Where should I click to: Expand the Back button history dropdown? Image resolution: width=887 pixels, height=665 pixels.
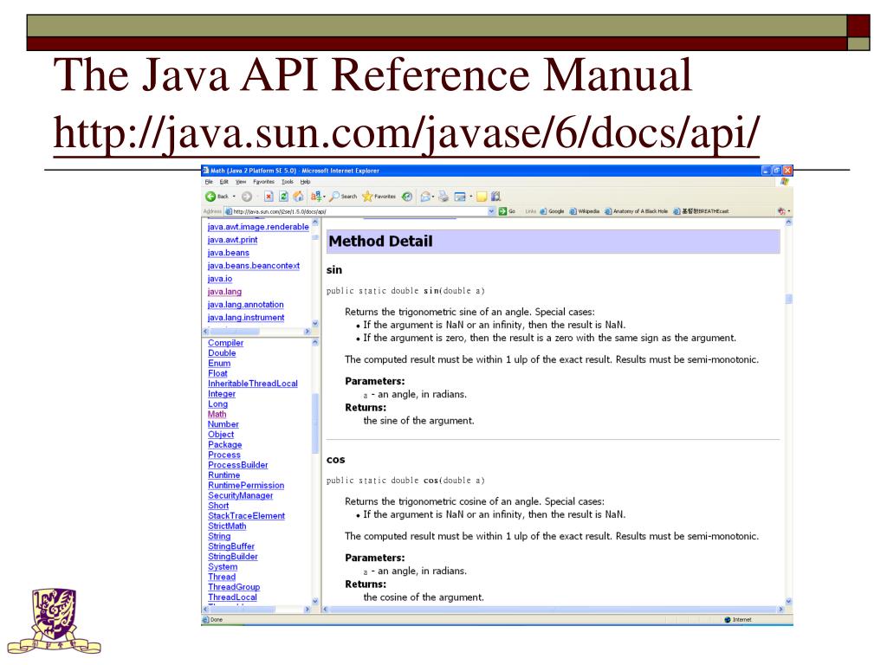[x=234, y=197]
